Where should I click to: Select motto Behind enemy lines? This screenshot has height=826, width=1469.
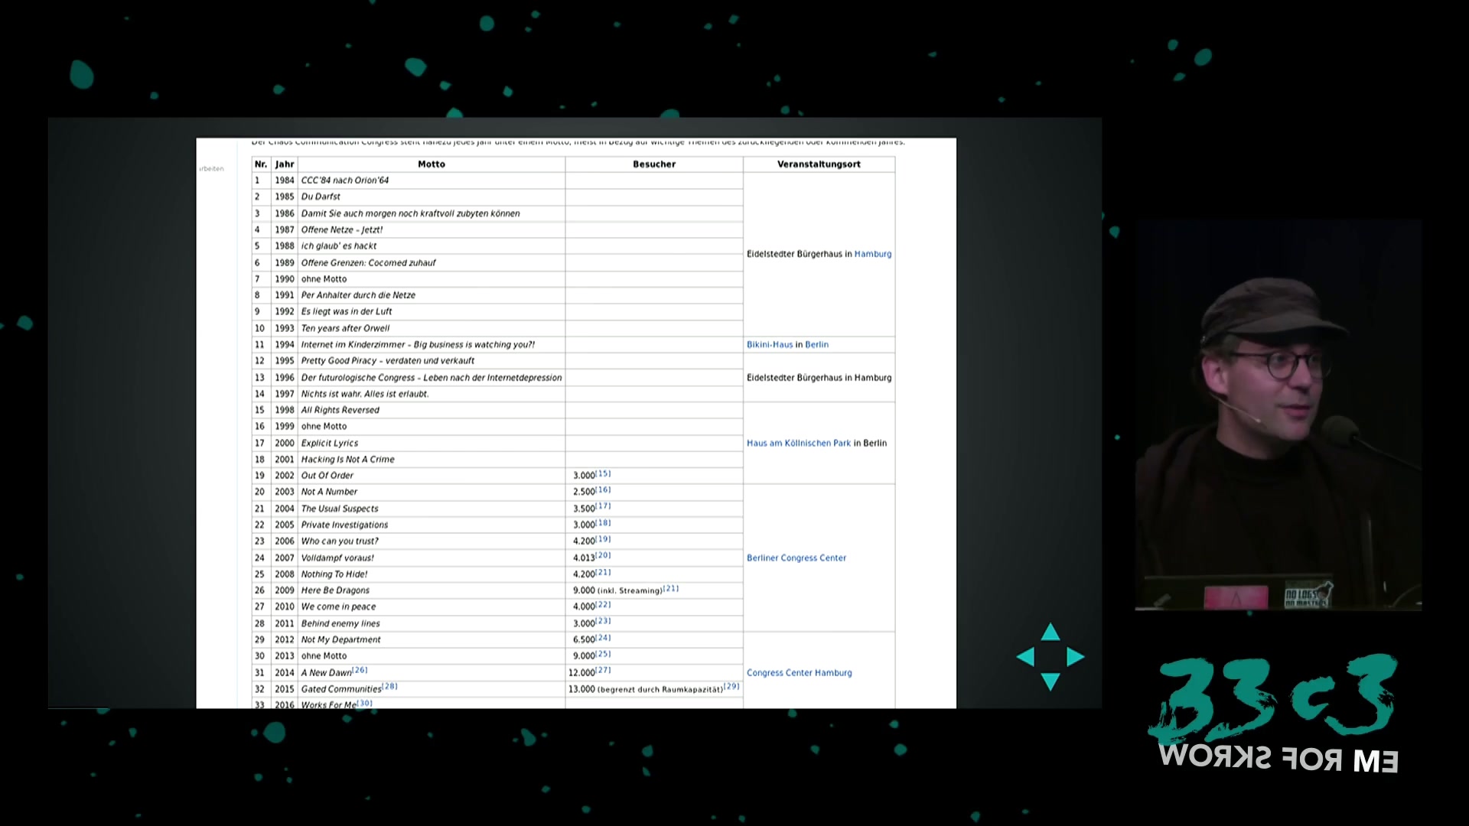[340, 623]
